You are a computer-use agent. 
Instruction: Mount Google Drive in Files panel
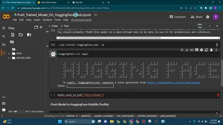pyautogui.click(x=29, y=35)
